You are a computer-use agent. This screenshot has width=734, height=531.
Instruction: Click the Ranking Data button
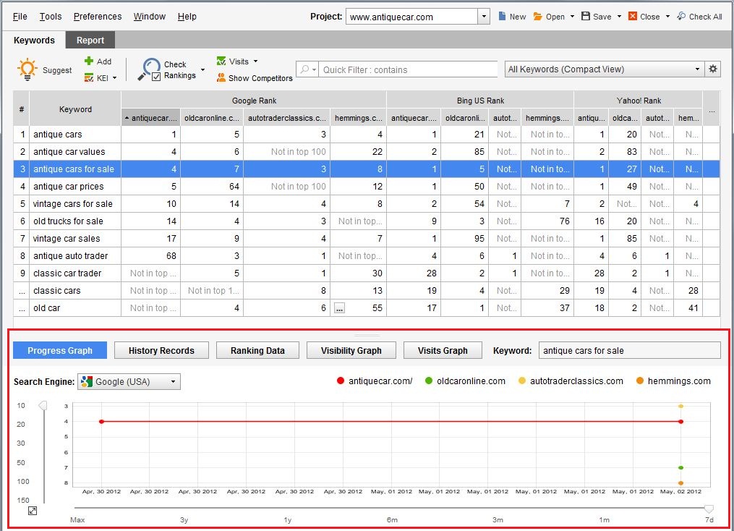point(257,350)
